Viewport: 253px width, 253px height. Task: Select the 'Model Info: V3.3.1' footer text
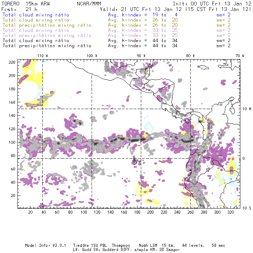(x=45, y=245)
